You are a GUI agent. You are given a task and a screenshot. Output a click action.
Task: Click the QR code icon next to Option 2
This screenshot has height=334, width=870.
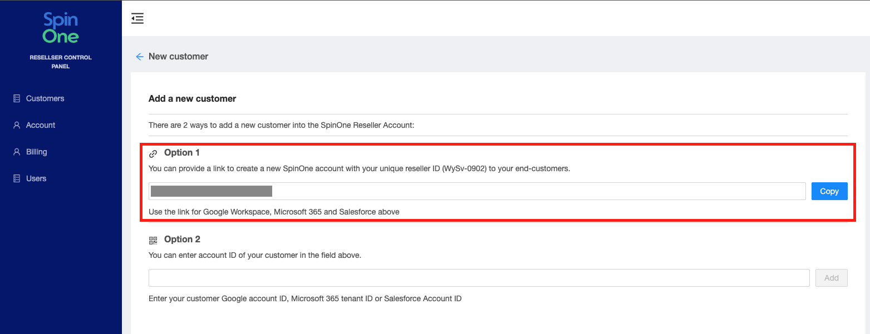tap(154, 240)
